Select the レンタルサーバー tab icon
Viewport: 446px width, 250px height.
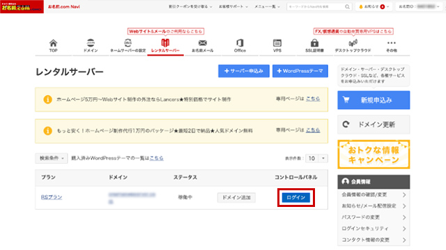(165, 43)
